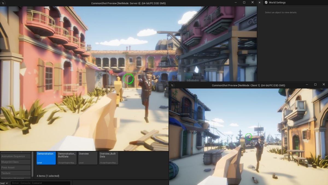Select the Demonstration level asset
This screenshot has width=328, height=185.
click(46, 158)
